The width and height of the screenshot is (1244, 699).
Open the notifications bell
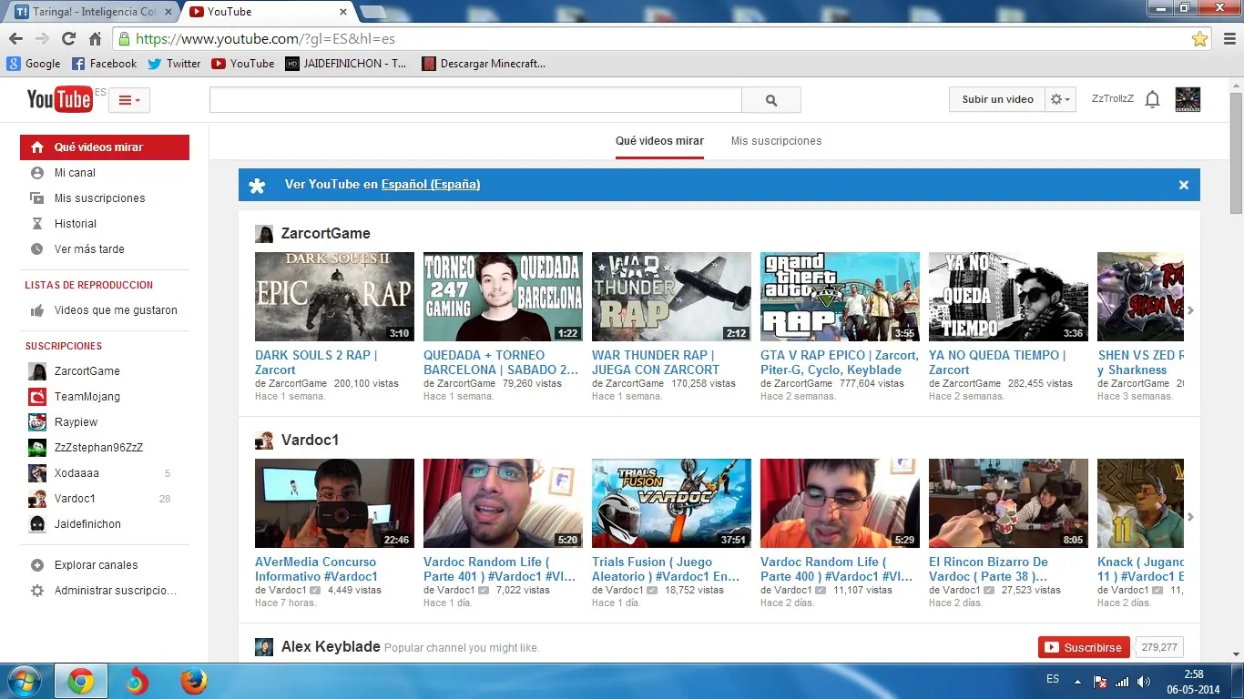pyautogui.click(x=1152, y=99)
